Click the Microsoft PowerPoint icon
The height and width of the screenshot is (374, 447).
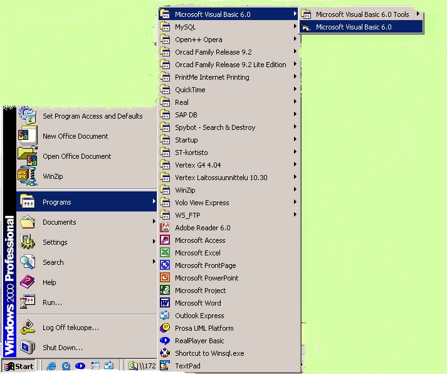(165, 278)
